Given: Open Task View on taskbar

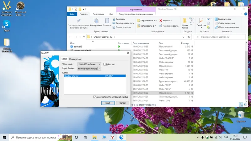Looking at the screenshot, I should tap(85, 137).
